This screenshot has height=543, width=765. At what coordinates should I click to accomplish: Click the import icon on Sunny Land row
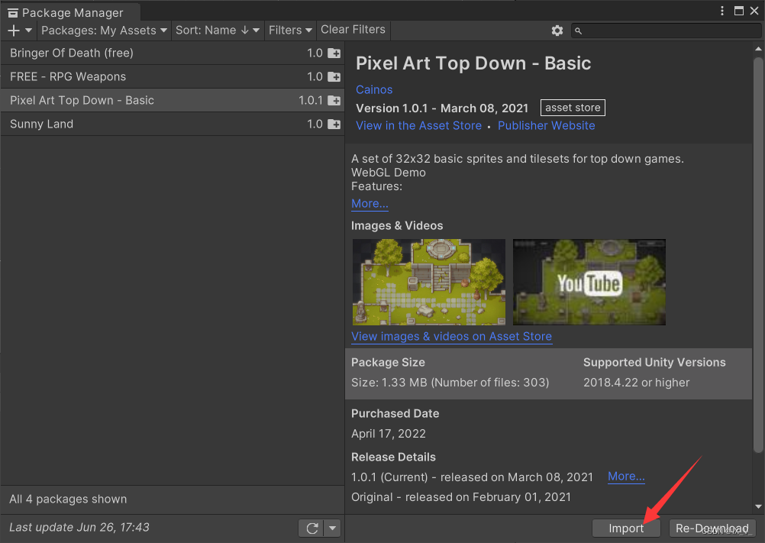pos(334,124)
